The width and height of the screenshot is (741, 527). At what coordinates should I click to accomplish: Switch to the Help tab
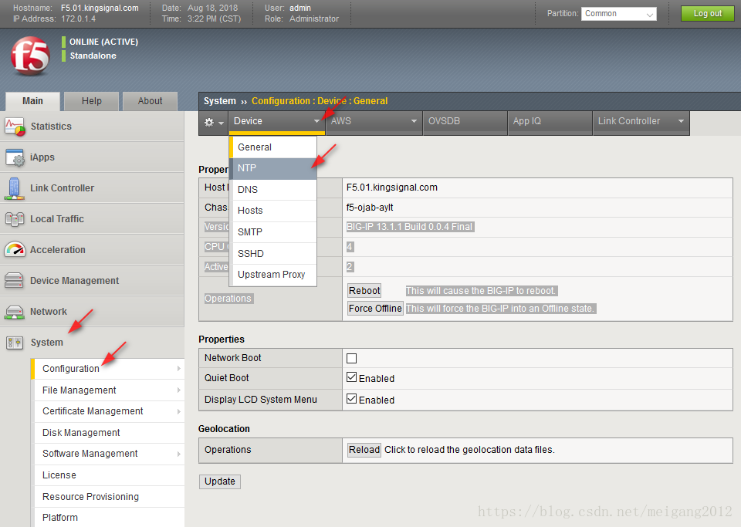[91, 101]
